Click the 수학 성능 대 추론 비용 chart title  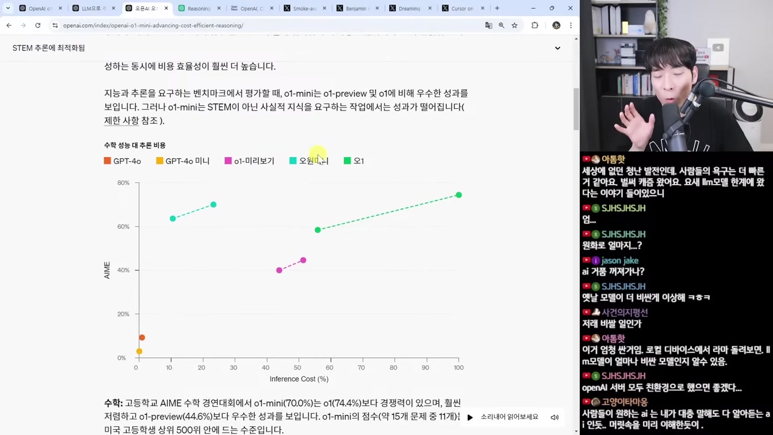point(135,146)
